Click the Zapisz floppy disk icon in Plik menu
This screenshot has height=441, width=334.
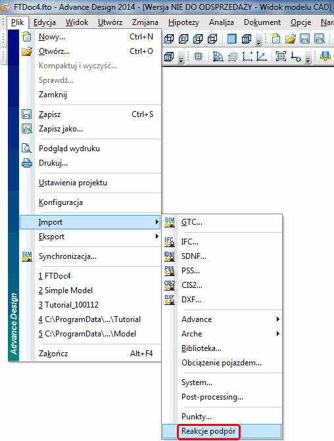pos(26,114)
